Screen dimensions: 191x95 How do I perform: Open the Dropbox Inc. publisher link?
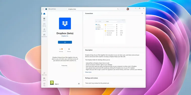pyautogui.click(x=65, y=36)
